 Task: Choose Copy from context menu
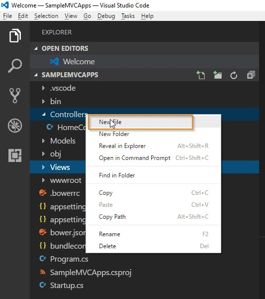click(x=154, y=193)
